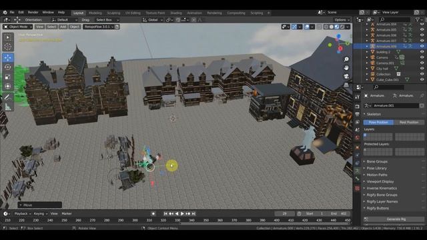Click the play animation button
Image resolution: width=427 pixels, height=240 pixels.
(182, 213)
